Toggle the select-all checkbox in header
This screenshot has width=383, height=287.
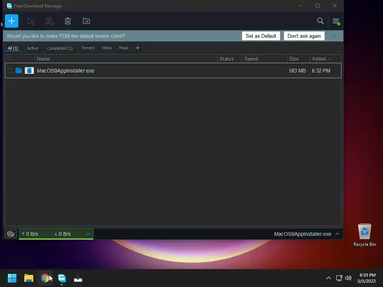click(10, 59)
